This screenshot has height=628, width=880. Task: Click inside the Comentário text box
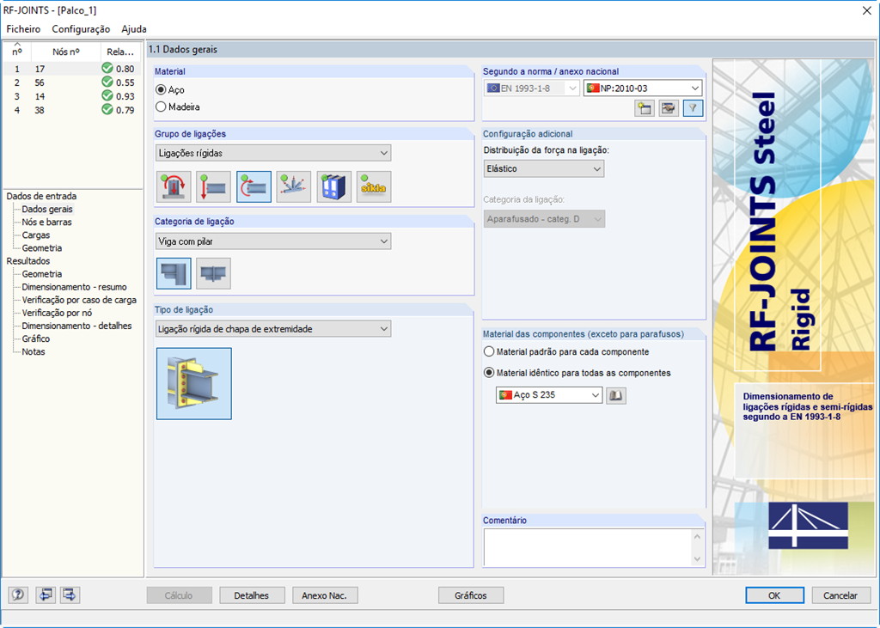(588, 547)
